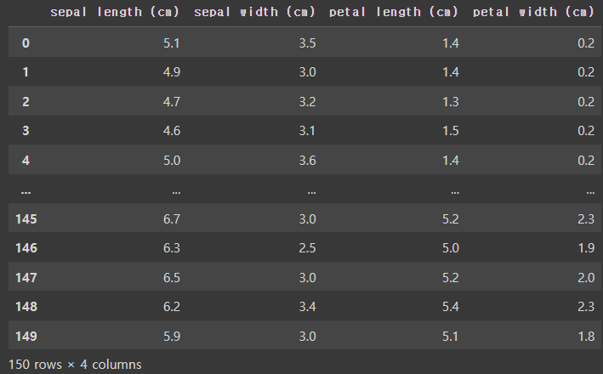603x374 pixels.
Task: Click the 'petal width (cm)' column header
Action: pos(533,12)
